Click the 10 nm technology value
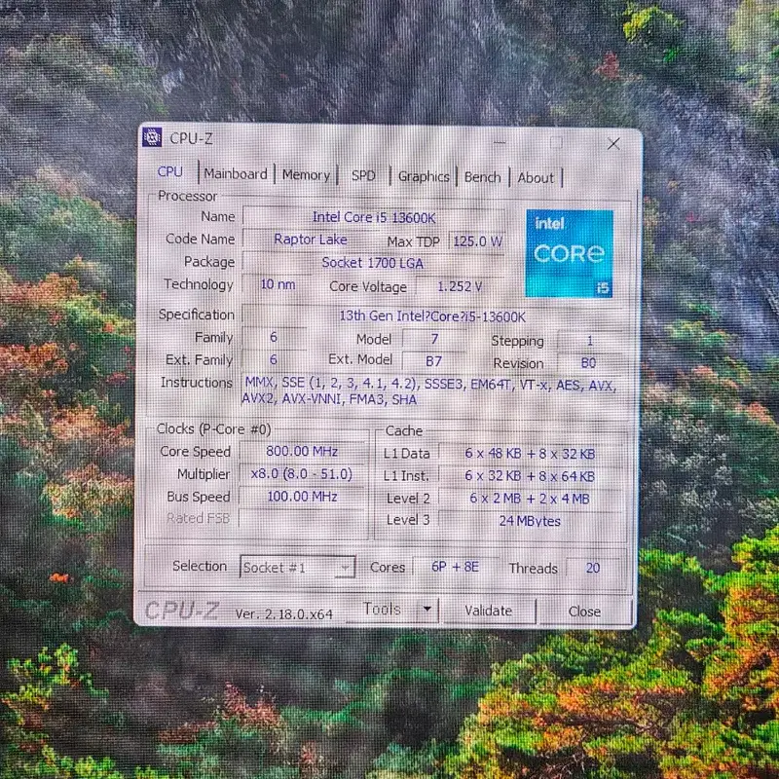The image size is (779, 779). (278, 284)
